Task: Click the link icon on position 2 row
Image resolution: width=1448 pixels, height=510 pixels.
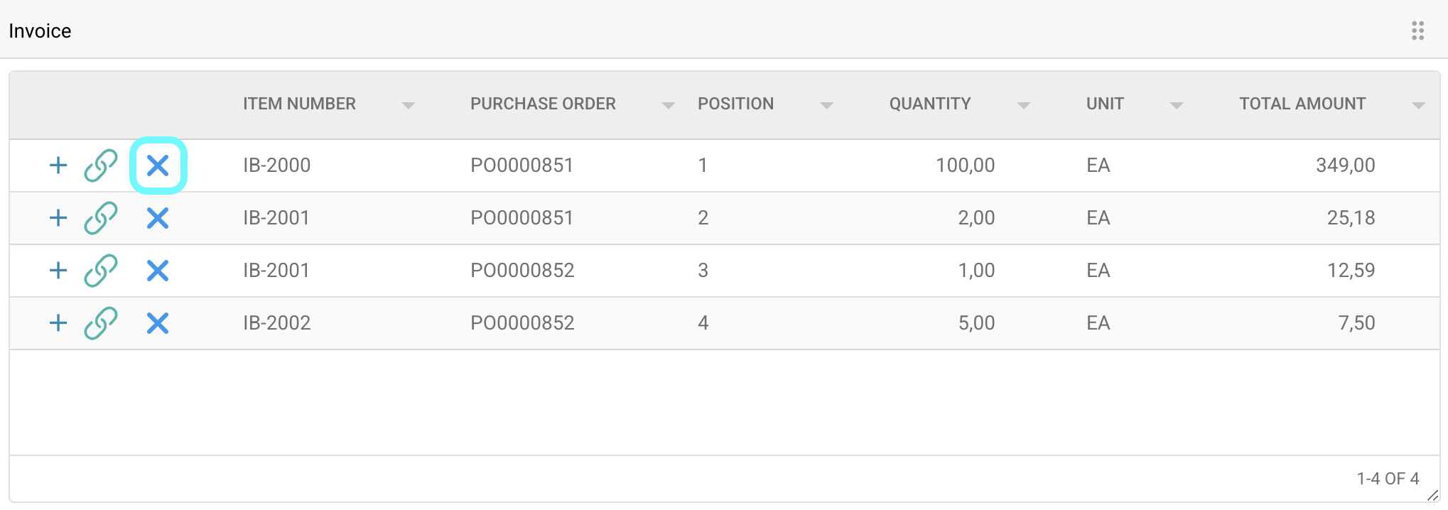Action: [x=101, y=218]
